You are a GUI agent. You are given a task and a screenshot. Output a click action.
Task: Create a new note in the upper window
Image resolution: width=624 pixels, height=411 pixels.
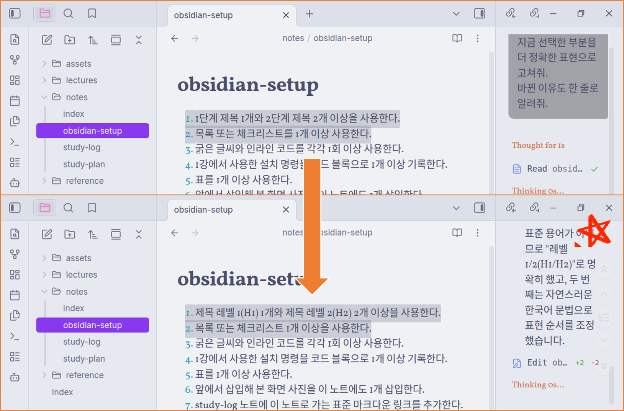47,40
